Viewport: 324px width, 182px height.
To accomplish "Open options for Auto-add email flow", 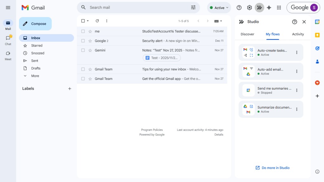I will (x=297, y=72).
